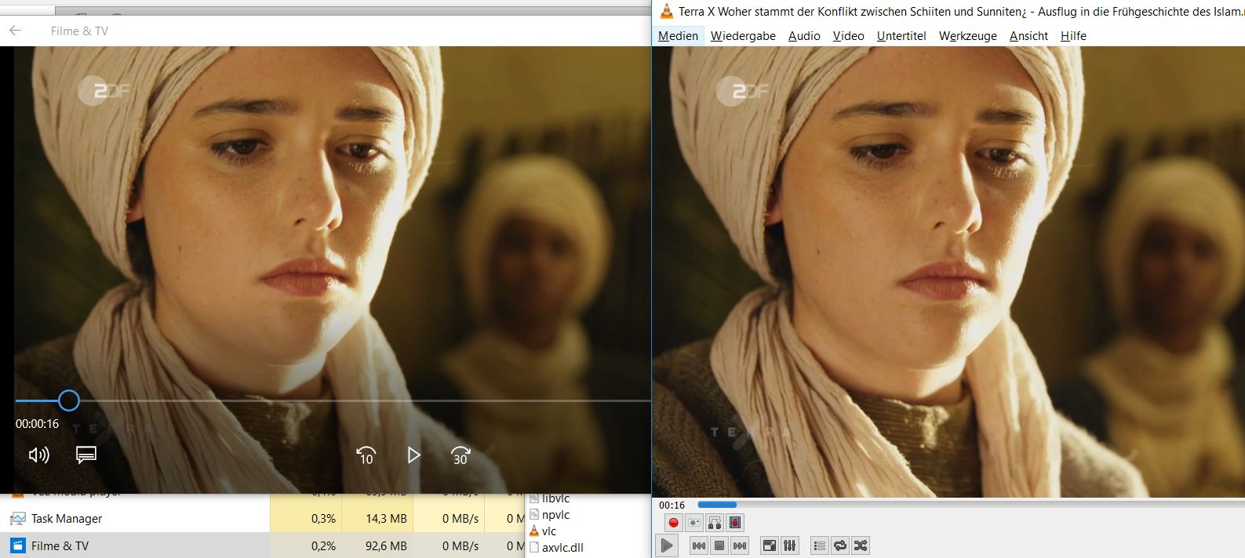Expand the Wiedergabe menu
The height and width of the screenshot is (558, 1245).
[x=743, y=36]
